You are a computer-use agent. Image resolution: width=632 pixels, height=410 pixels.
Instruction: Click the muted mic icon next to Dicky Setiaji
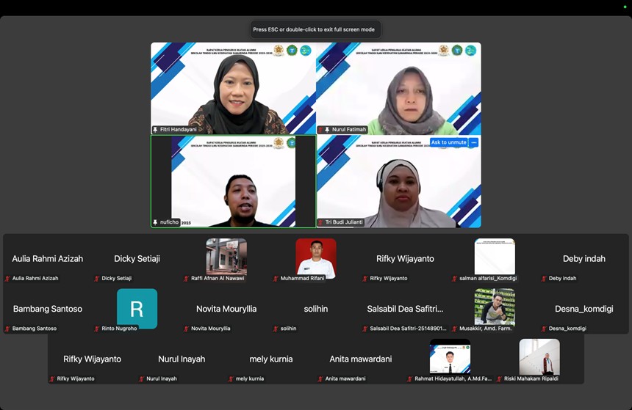[x=97, y=279]
